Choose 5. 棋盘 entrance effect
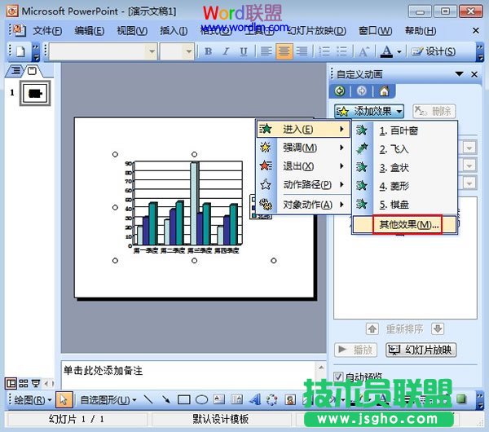Screen dimensions: 489x432 tap(405, 205)
